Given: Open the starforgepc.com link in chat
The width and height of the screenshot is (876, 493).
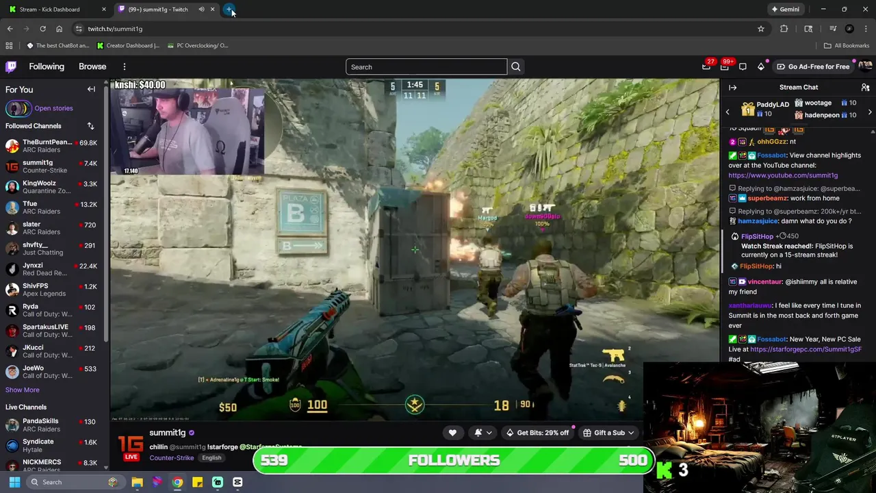Looking at the screenshot, I should pyautogui.click(x=806, y=349).
